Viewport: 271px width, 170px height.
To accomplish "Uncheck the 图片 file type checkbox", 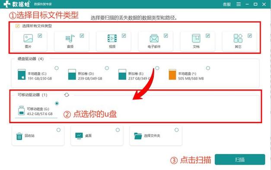I will [x=40, y=35].
